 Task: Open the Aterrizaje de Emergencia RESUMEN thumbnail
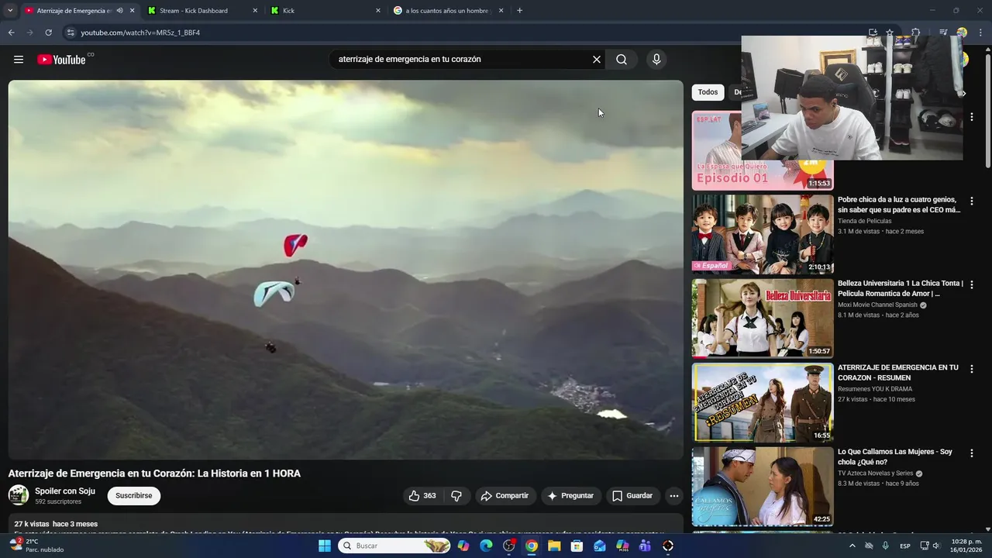pyautogui.click(x=763, y=402)
